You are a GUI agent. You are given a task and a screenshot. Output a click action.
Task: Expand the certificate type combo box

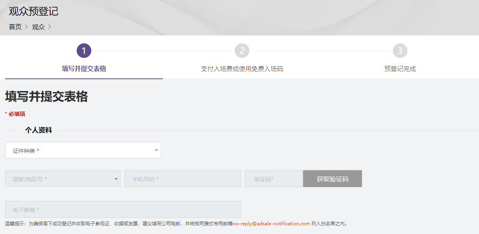[83, 150]
